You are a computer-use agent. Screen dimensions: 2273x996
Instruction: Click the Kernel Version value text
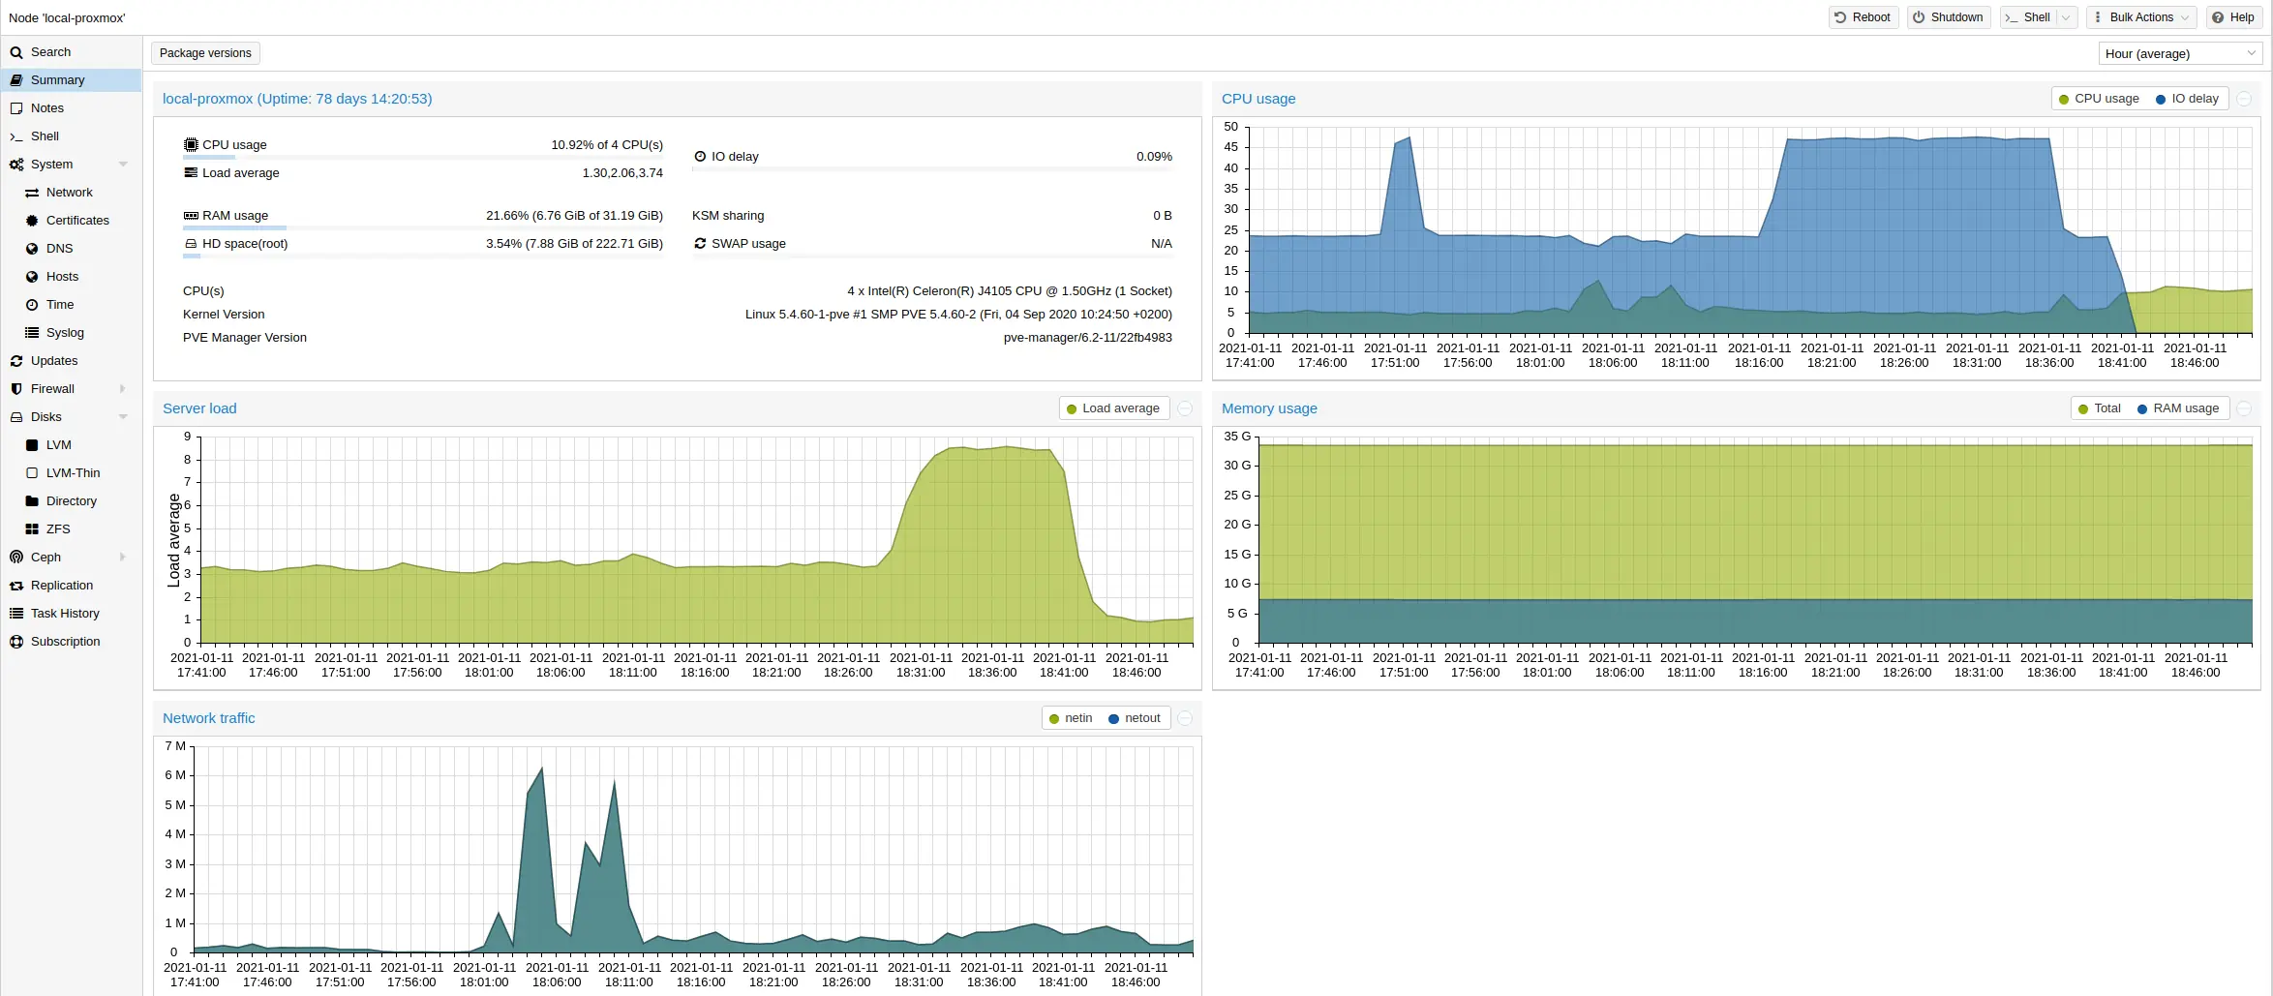point(958,315)
